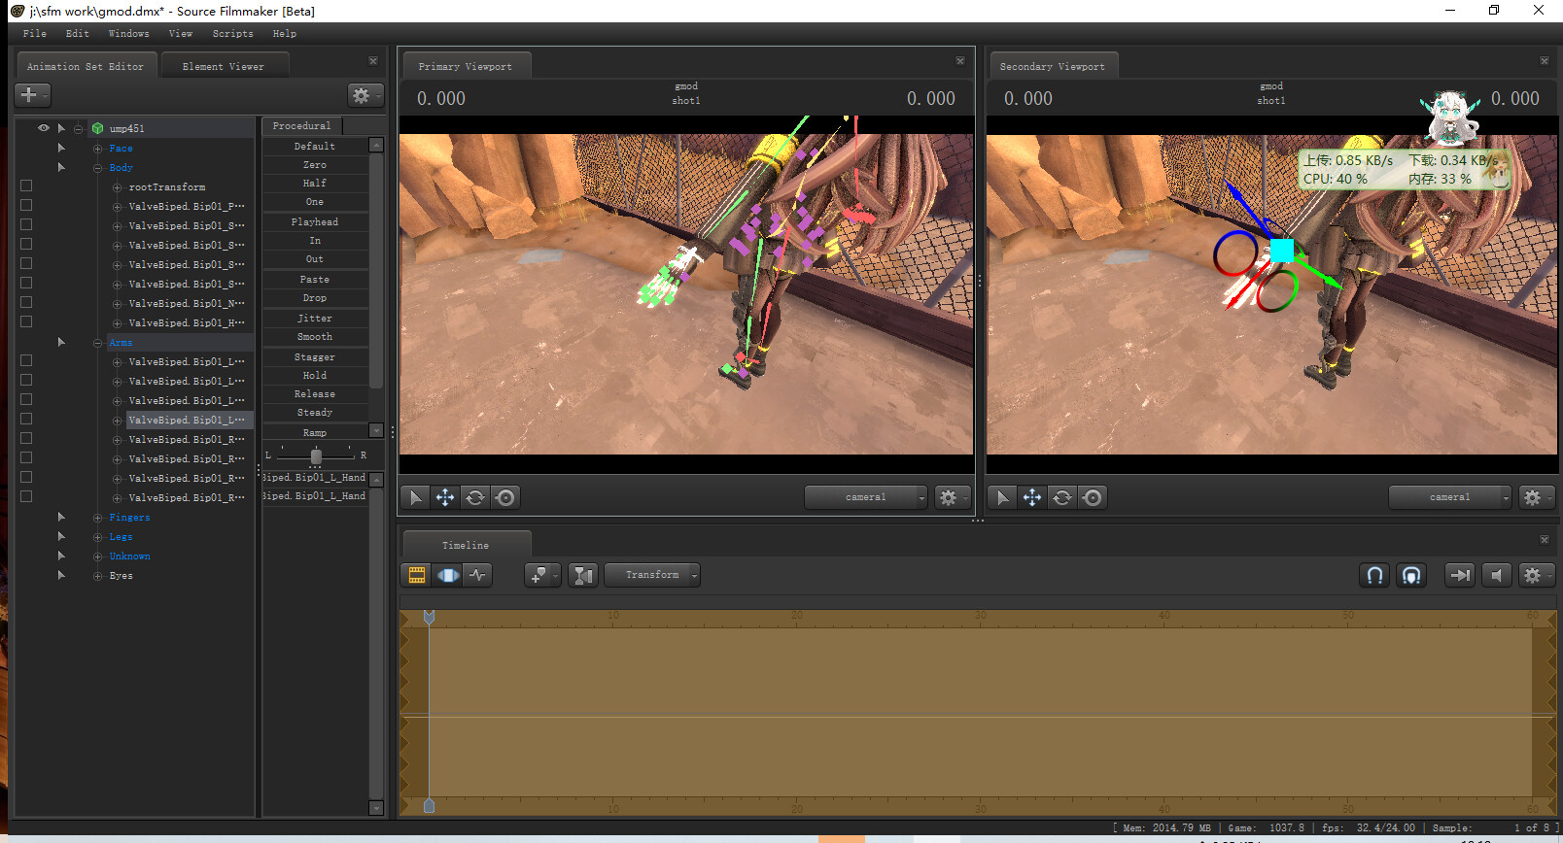
Task: Click the L/R balance slider handle
Action: tap(316, 455)
